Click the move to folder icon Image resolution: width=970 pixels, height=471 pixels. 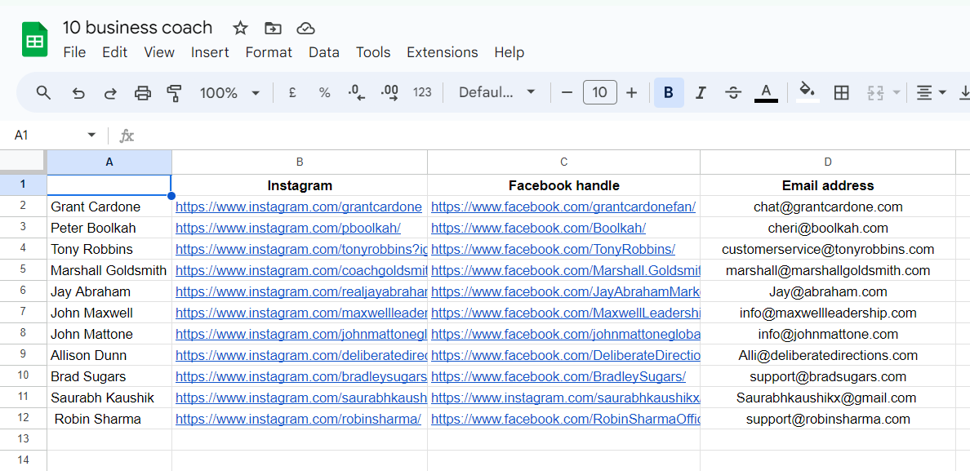coord(273,28)
